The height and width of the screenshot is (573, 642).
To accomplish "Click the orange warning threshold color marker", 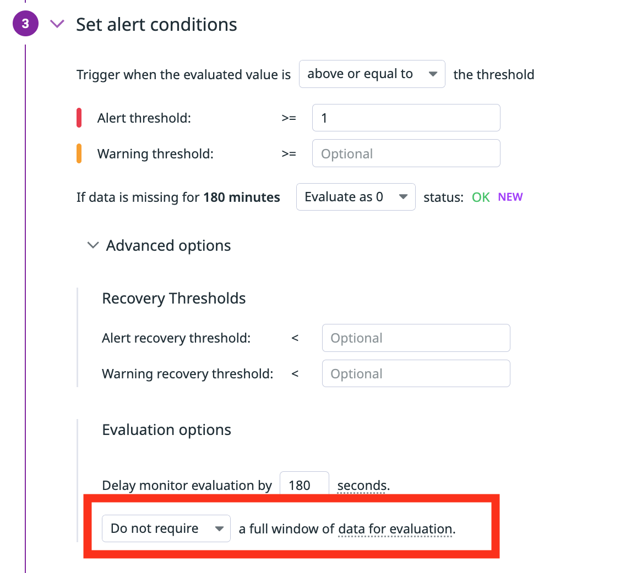I will tap(79, 153).
